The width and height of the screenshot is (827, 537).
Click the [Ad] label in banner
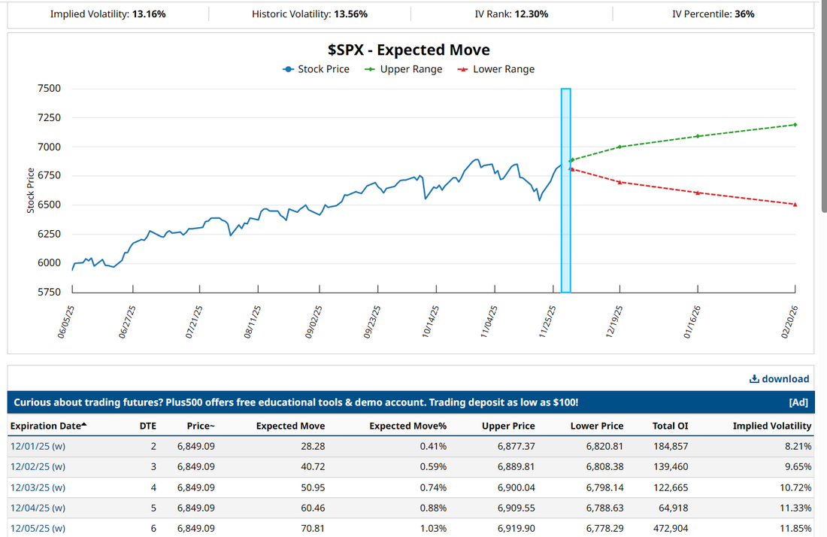798,402
